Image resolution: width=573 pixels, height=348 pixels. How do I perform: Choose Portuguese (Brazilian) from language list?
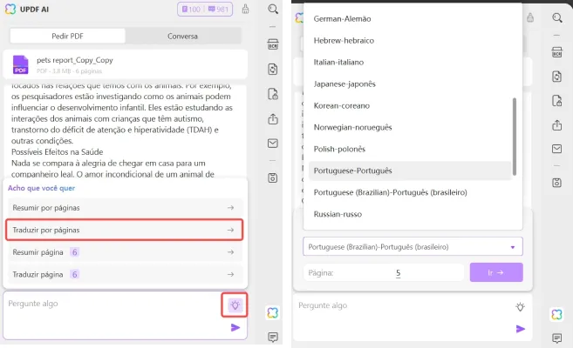click(410, 192)
